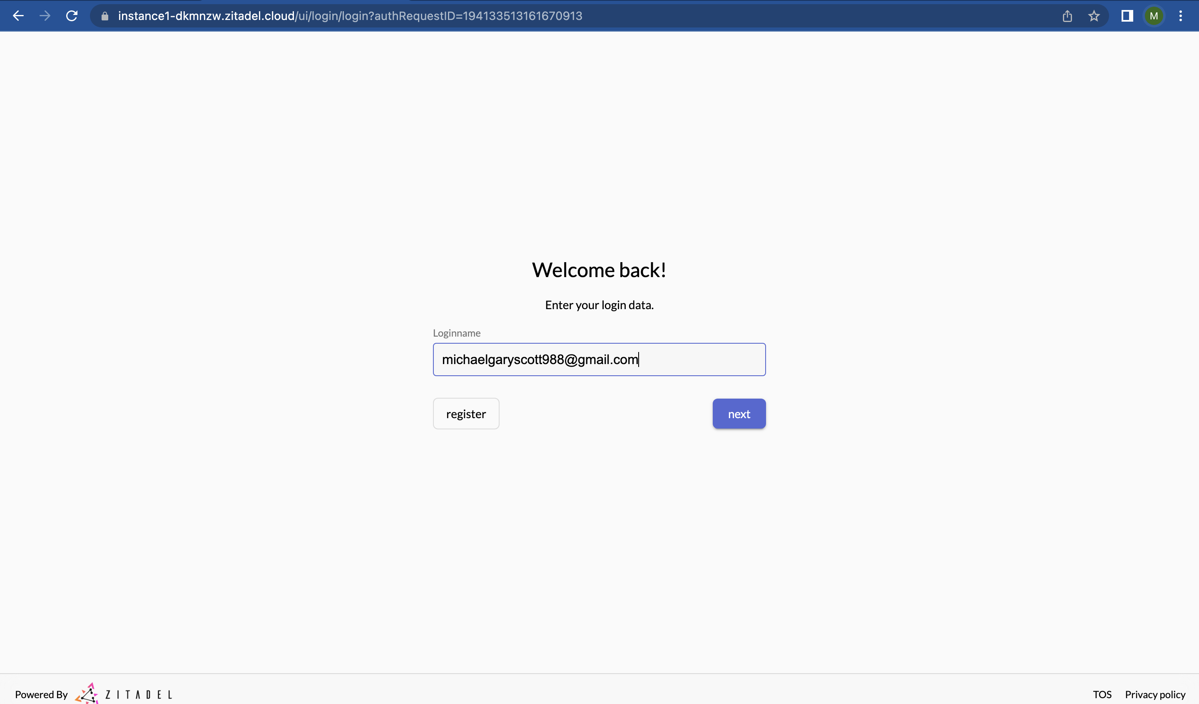1199x704 pixels.
Task: Click the Powered By footer text
Action: 41,694
